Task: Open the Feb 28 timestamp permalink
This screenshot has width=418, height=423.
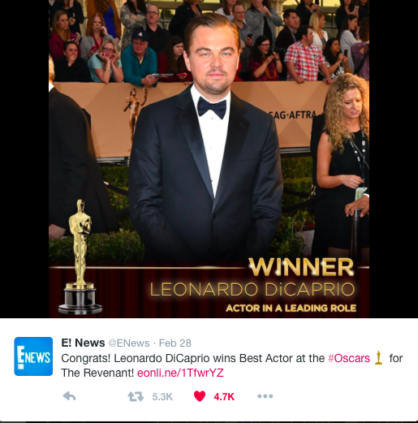Action: point(175,343)
